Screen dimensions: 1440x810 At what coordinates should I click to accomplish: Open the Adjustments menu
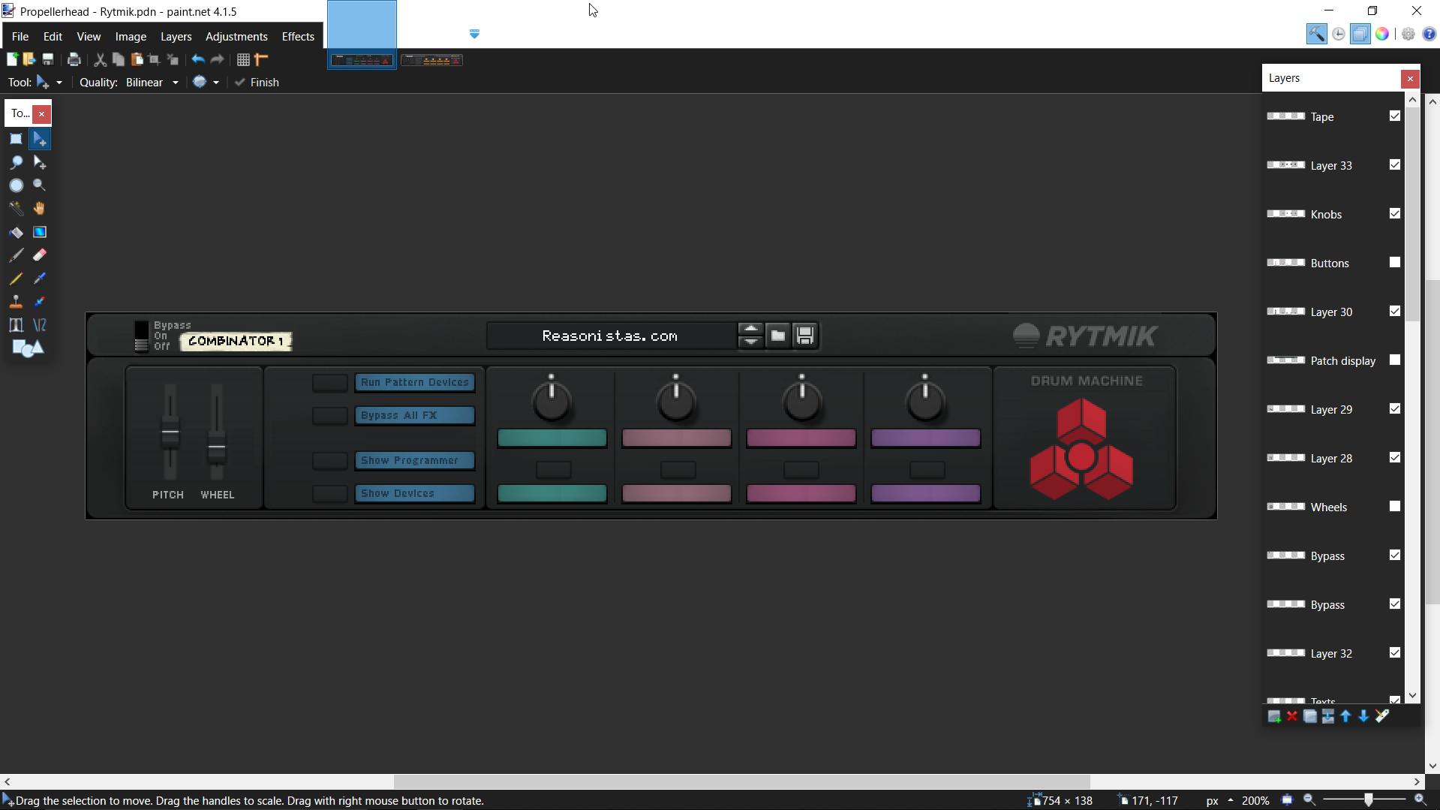236,36
